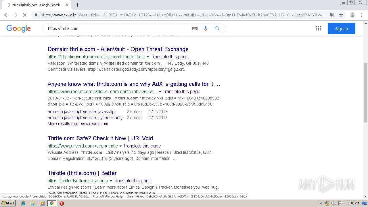Open media player from taskbar
Screen dimensions: 368x207
pos(42,203)
